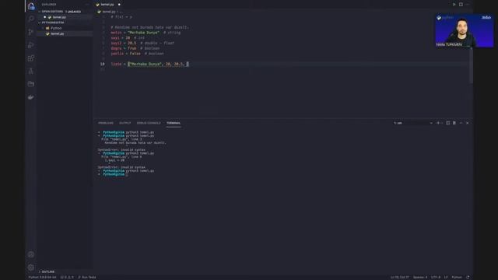Click the sayi2 = 20.5 code line
Screen dimensions: 498x280
point(142,43)
